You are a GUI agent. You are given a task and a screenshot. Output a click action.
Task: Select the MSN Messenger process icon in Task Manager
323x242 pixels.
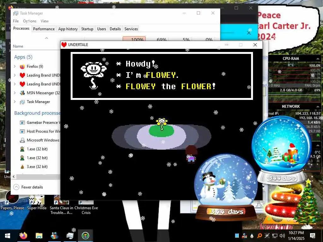point(22,93)
